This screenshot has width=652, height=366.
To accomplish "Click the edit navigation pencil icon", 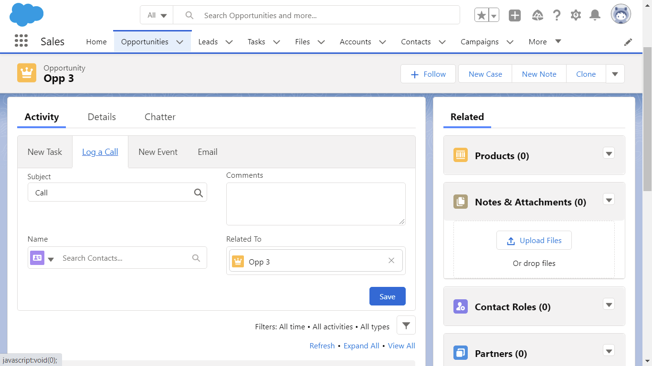I will pyautogui.click(x=628, y=42).
